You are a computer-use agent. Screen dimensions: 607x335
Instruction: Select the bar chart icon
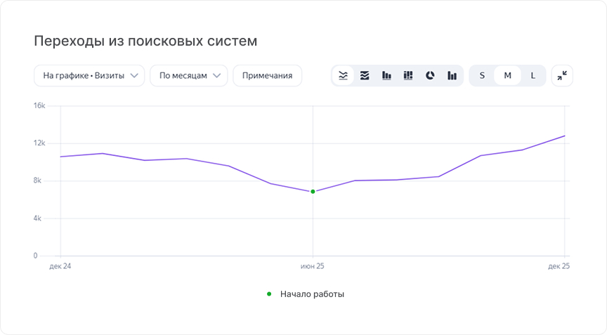[386, 75]
